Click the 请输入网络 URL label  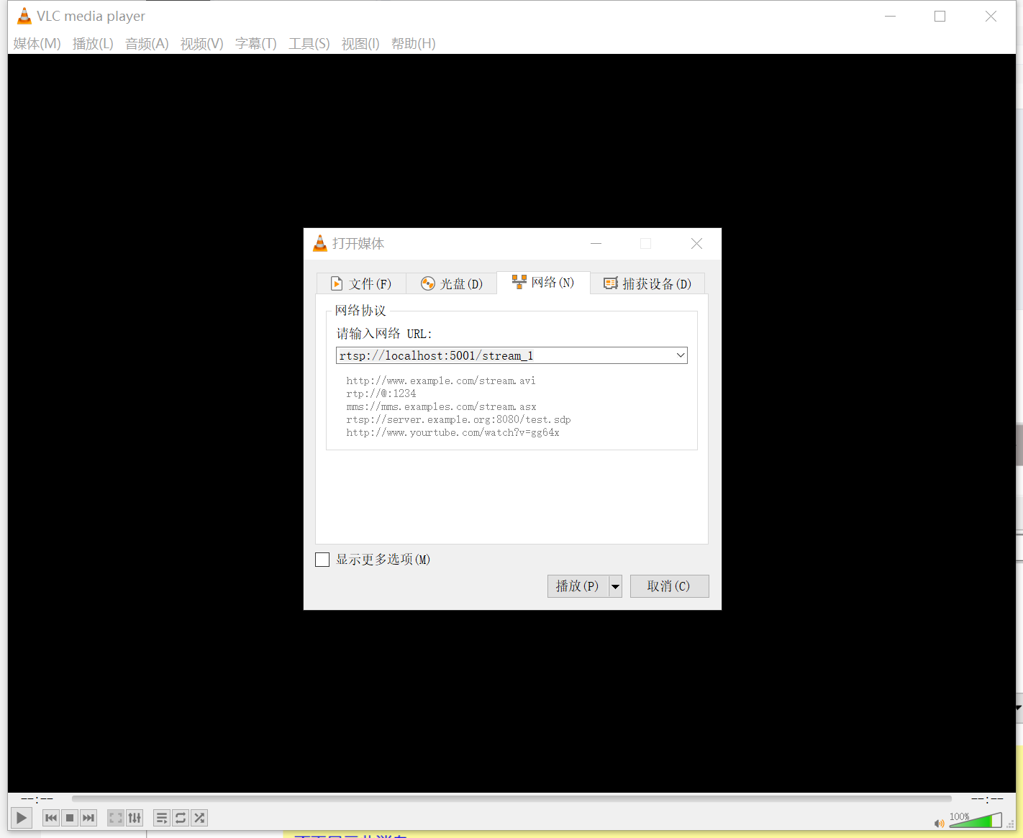(x=384, y=334)
